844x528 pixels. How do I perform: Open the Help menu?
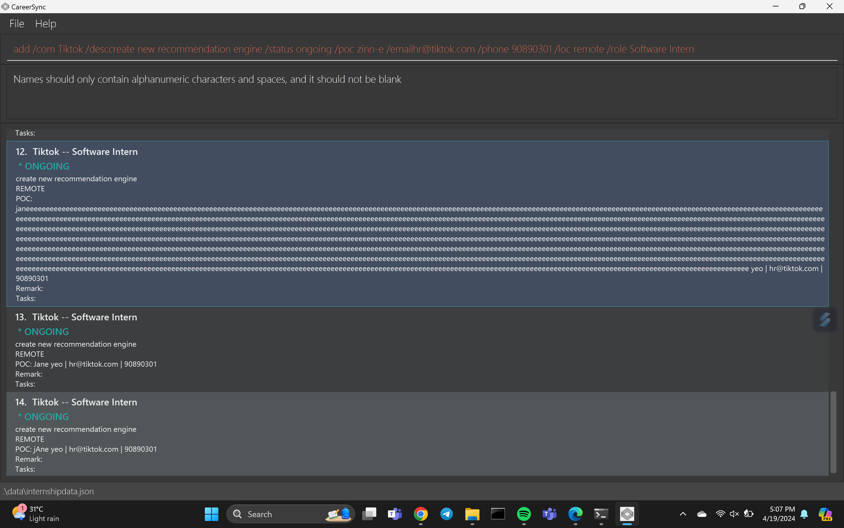pyautogui.click(x=45, y=24)
